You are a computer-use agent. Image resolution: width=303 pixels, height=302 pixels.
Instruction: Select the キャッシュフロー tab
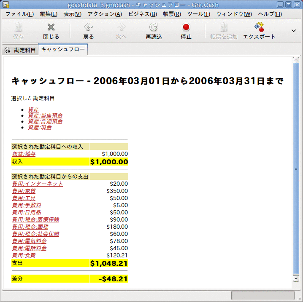click(63, 49)
